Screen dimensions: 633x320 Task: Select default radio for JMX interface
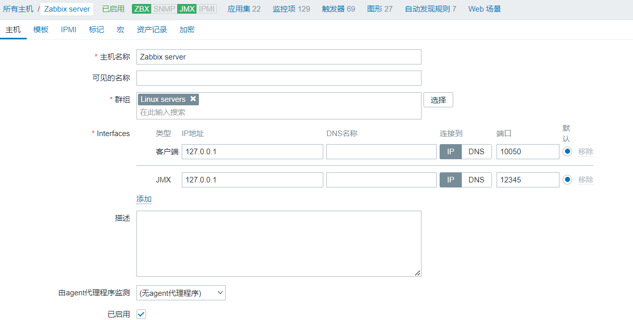[x=568, y=179]
